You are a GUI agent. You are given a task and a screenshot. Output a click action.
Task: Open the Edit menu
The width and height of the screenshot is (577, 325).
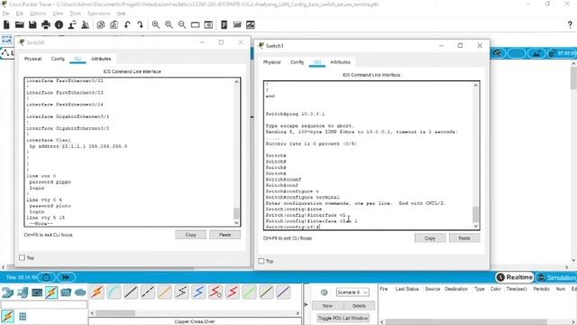coord(20,14)
